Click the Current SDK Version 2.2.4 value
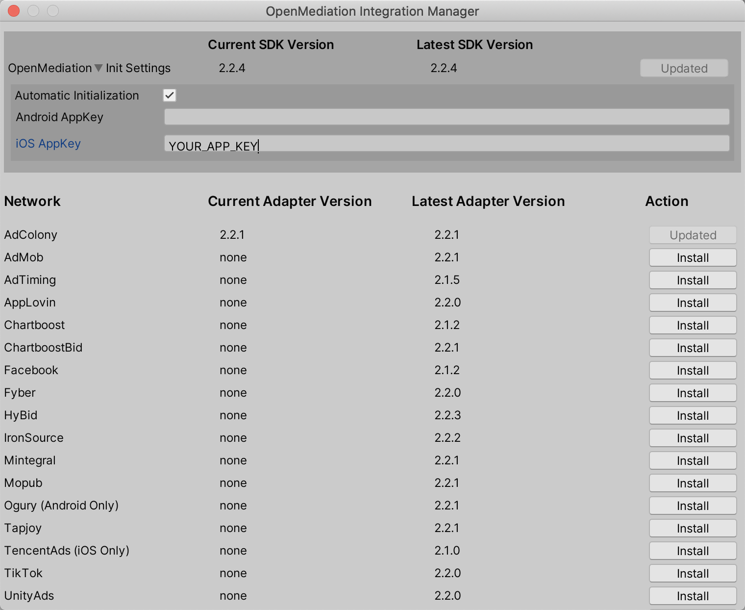 [x=232, y=68]
